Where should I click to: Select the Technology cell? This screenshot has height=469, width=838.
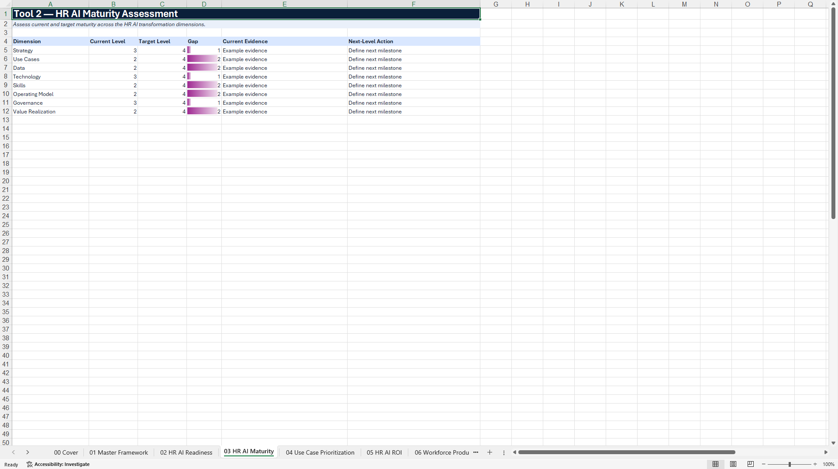pyautogui.click(x=50, y=76)
